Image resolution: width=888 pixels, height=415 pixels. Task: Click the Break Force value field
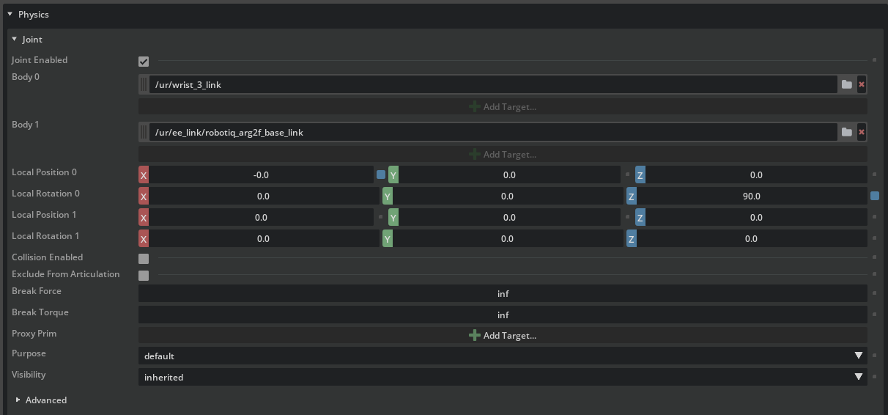tap(503, 293)
